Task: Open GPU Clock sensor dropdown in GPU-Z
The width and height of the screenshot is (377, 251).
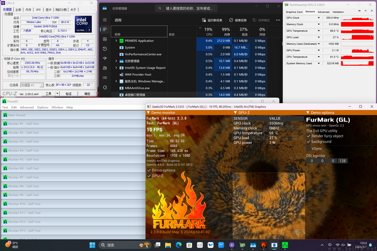Action: [x=319, y=18]
